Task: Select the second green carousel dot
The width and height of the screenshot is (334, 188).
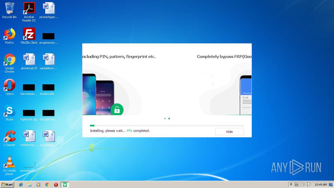Action: tap(169, 119)
